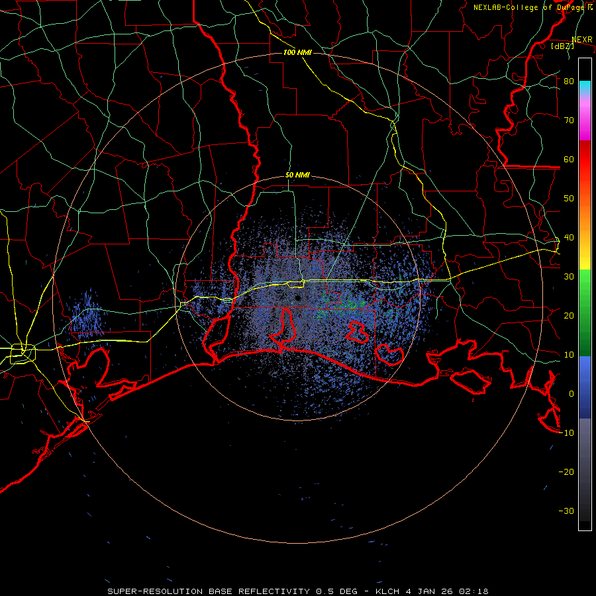
Task: Click the -10 value on the dBZ scale
Action: pyautogui.click(x=566, y=433)
